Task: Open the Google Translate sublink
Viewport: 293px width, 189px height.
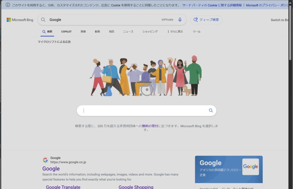Action: point(63,187)
